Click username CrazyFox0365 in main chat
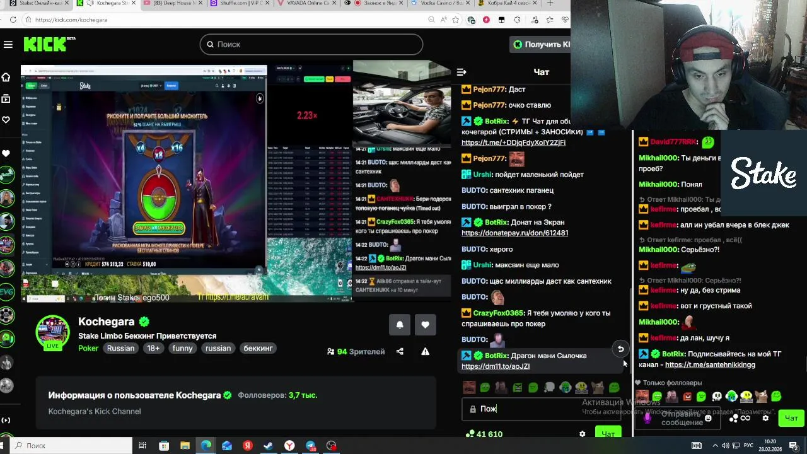Viewport: 807px width, 454px height. (498, 313)
